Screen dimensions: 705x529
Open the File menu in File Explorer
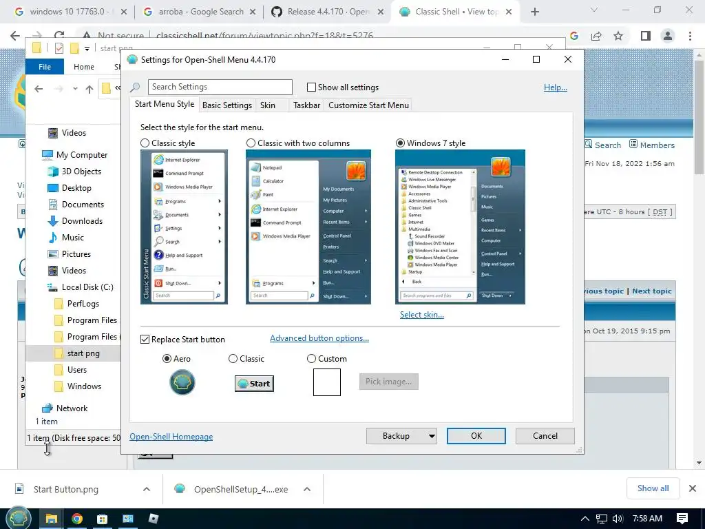pos(45,67)
